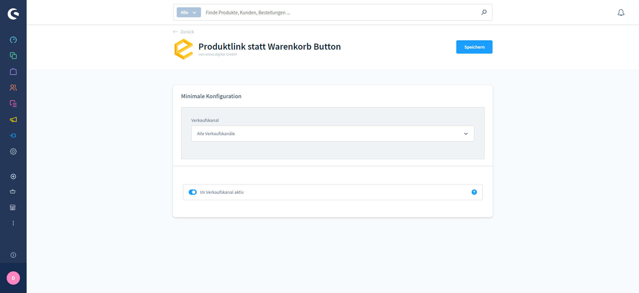Click the search input field

[341, 12]
